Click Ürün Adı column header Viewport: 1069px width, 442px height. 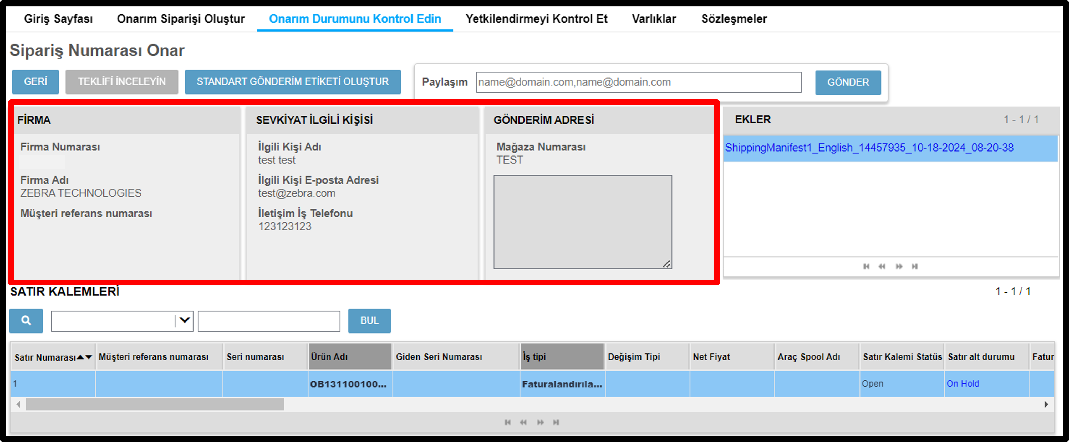coord(350,357)
